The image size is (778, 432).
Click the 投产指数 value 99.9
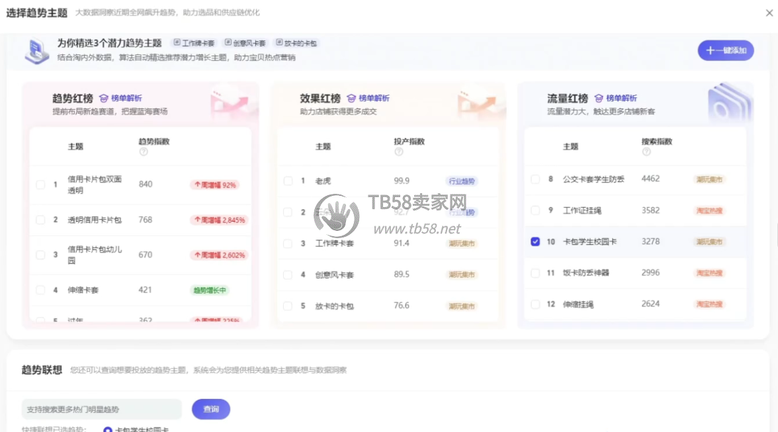click(402, 181)
